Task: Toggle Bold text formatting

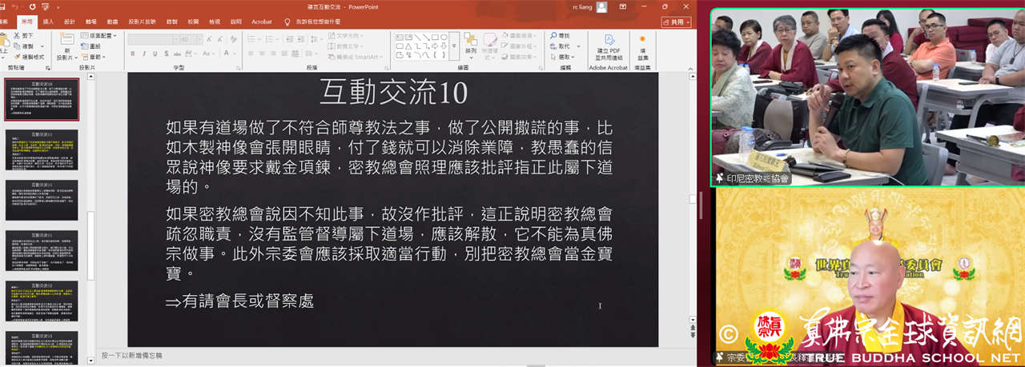Action: [133, 54]
